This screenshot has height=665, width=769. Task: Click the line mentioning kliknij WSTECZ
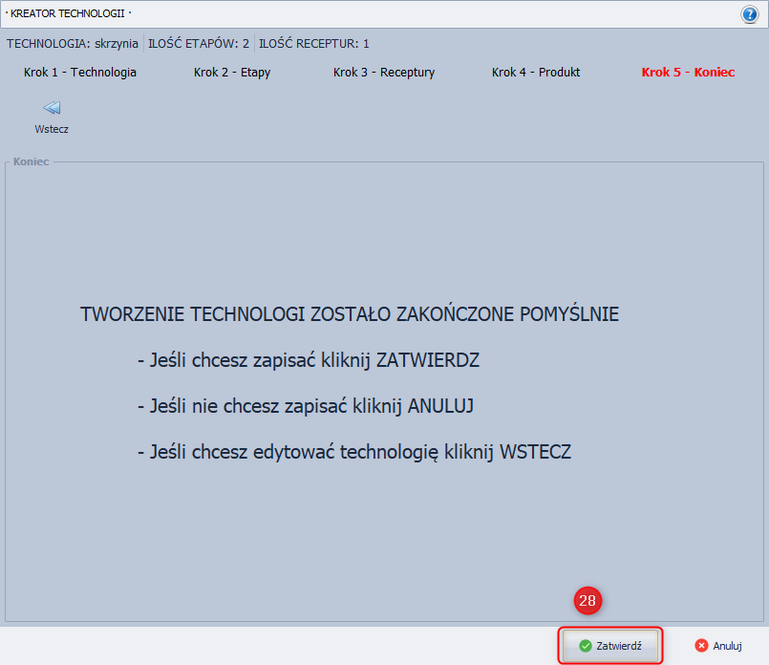354,452
